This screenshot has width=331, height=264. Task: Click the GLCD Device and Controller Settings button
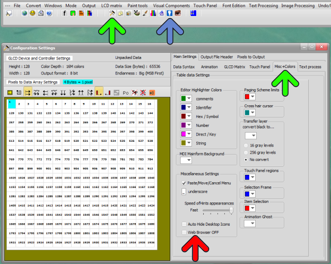click(39, 58)
